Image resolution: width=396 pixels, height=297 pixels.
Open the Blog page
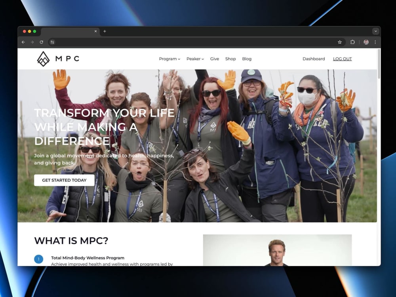[247, 59]
